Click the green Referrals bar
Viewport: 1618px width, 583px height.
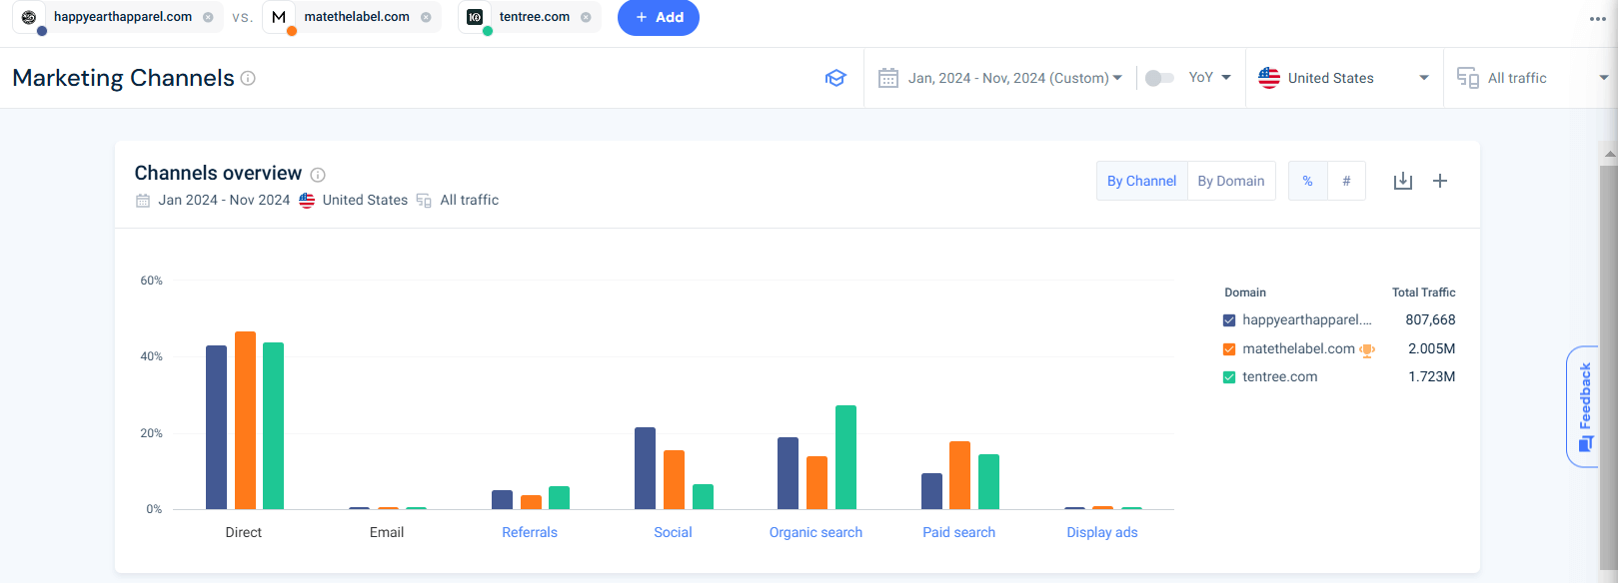coord(559,497)
